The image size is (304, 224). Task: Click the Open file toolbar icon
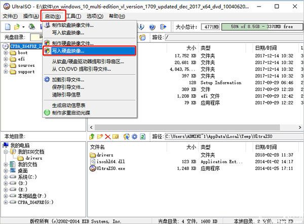17,26
